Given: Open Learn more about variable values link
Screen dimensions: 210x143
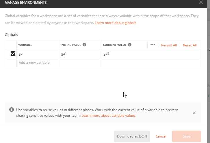Looking at the screenshot, I should pyautogui.click(x=108, y=116).
